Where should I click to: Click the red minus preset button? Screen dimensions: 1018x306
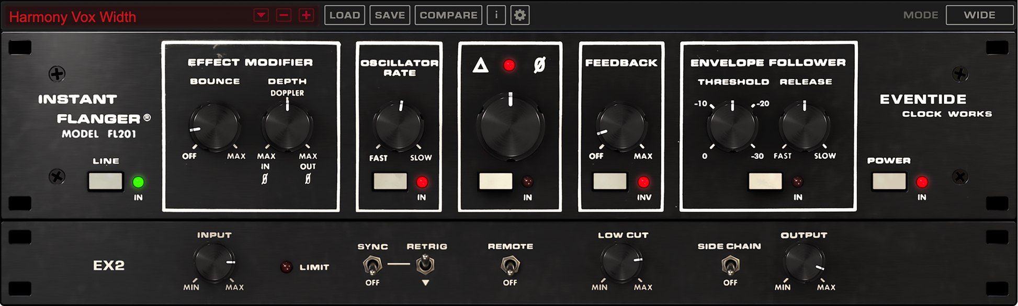pyautogui.click(x=284, y=15)
